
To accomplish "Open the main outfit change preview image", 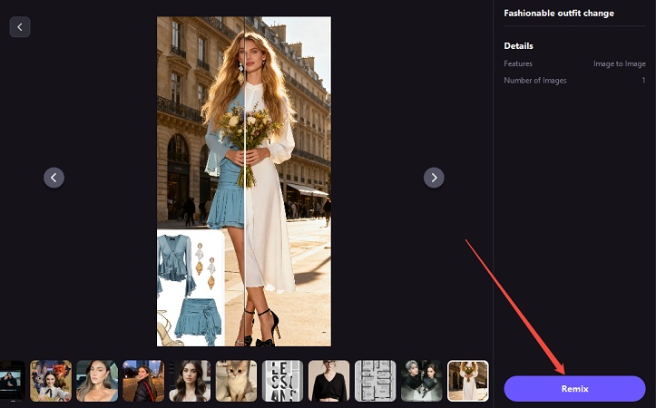I will (x=244, y=181).
